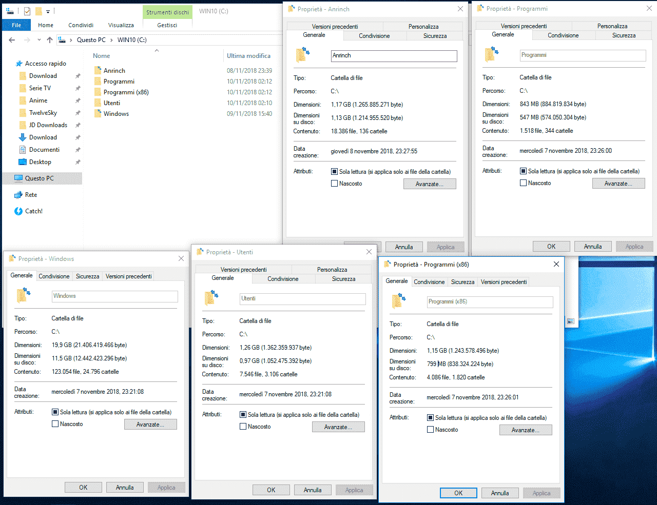The image size is (657, 505).
Task: Open the Gestisci ribbon tab
Action: pos(167,25)
